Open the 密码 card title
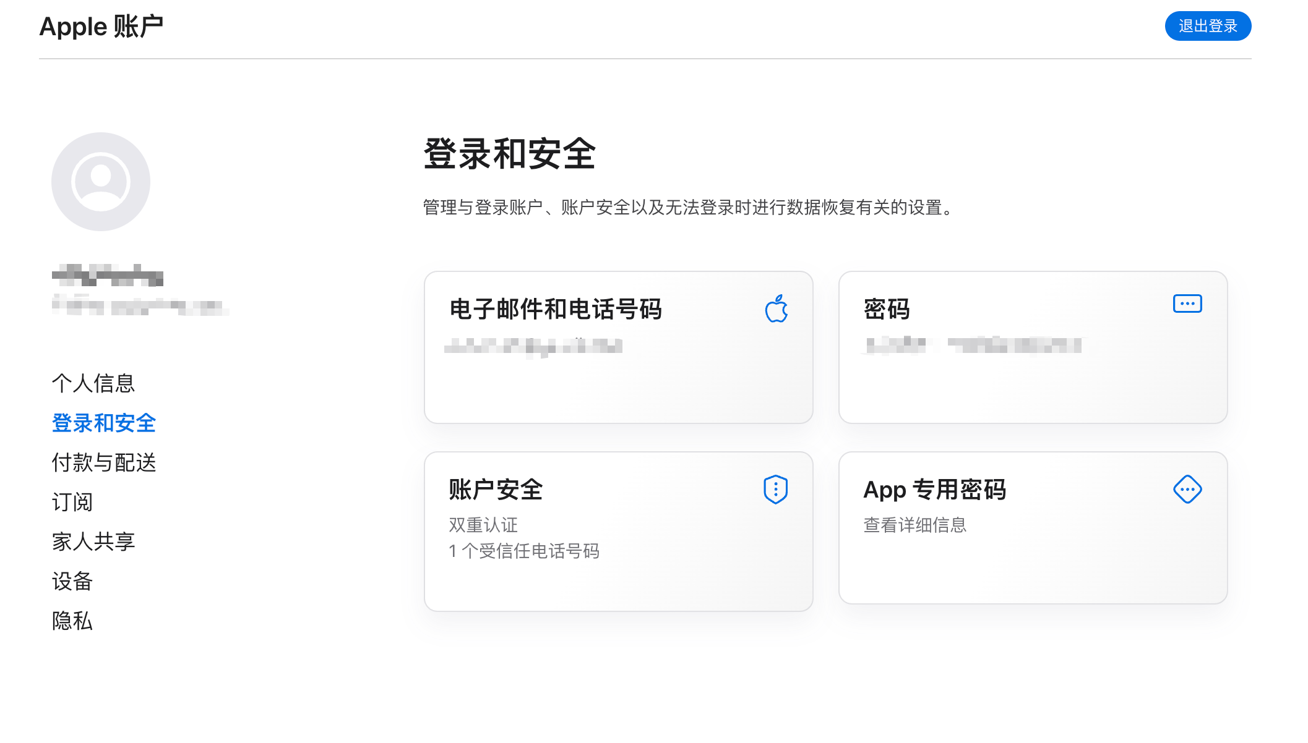 (x=886, y=309)
